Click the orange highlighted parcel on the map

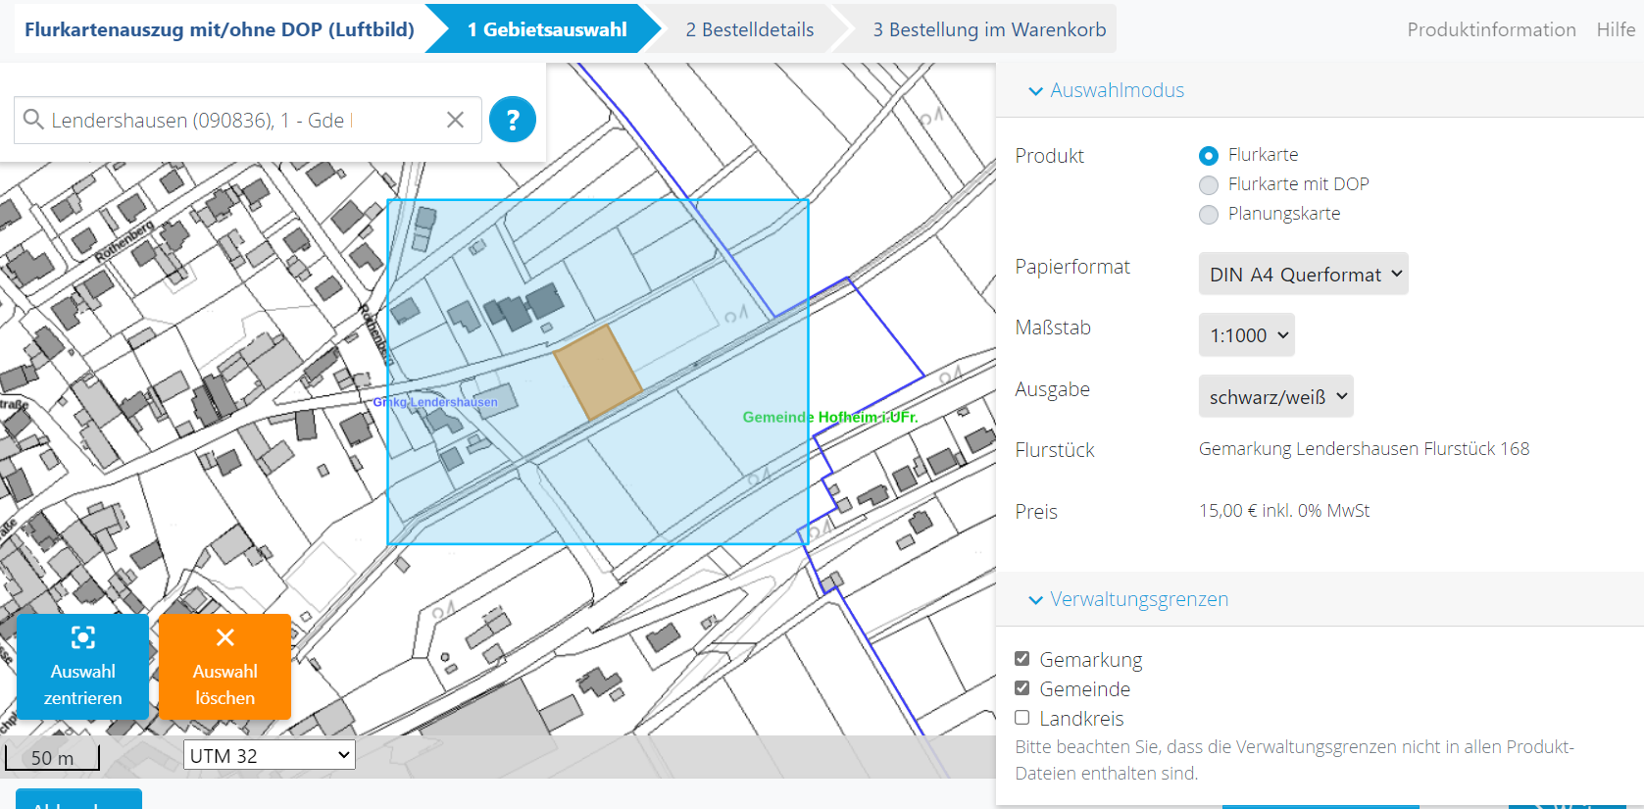click(597, 372)
